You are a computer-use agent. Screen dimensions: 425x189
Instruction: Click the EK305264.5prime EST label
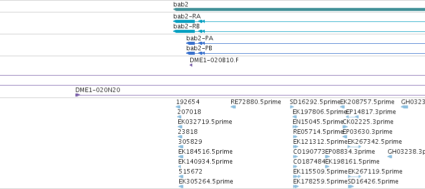click(x=206, y=181)
